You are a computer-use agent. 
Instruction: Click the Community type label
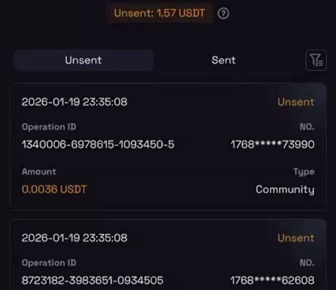pos(285,189)
